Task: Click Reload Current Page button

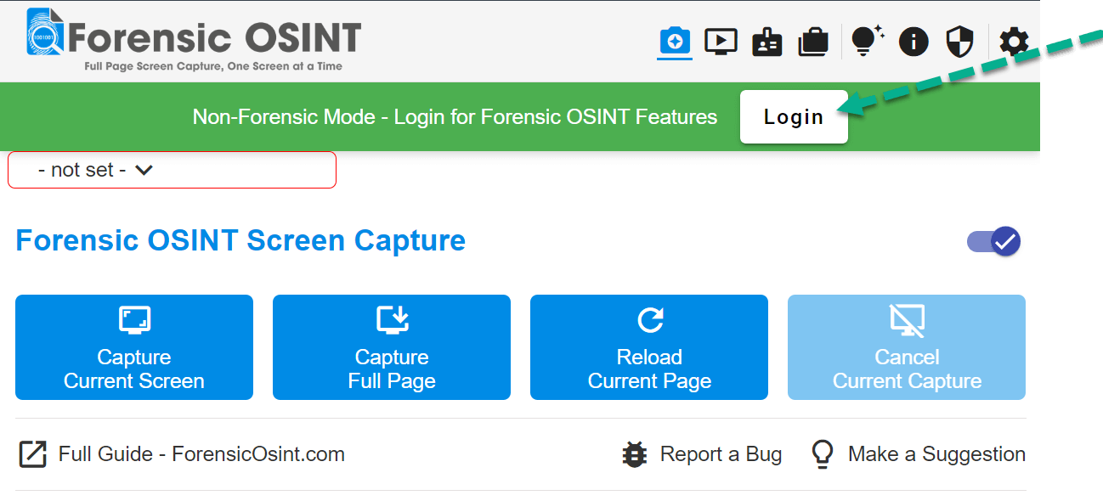Action: pos(649,347)
